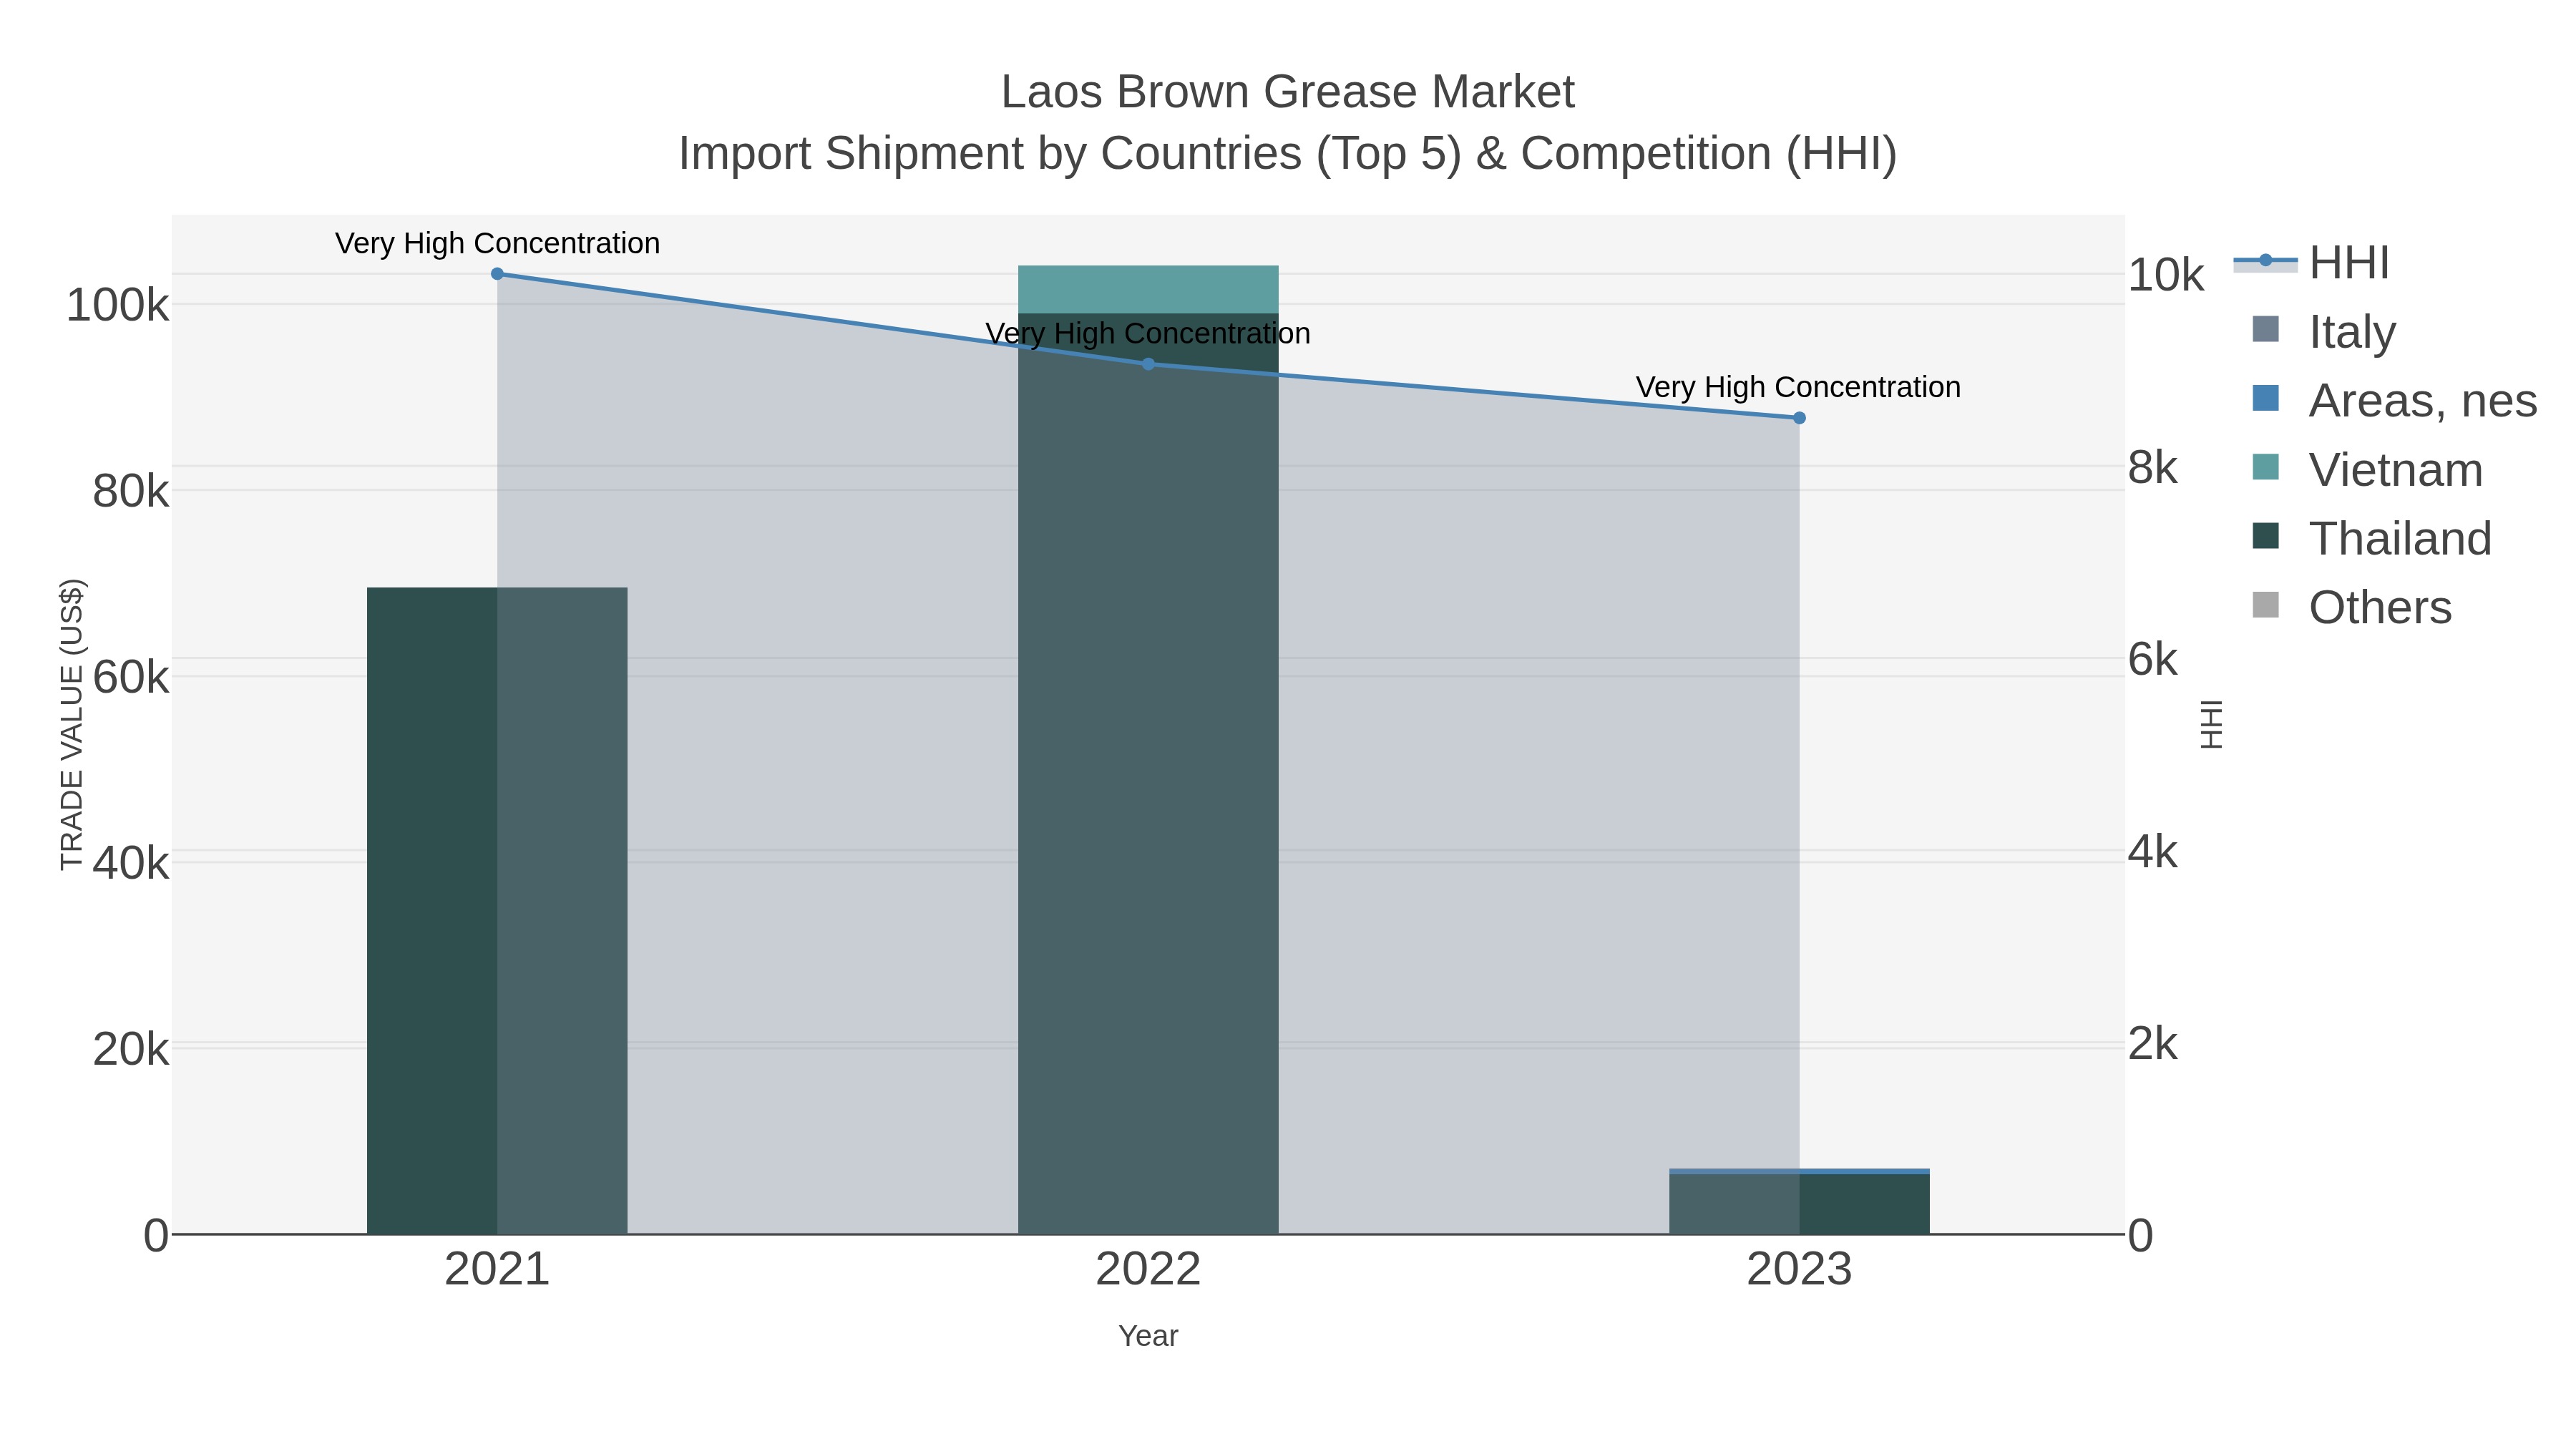Click the 40k trade value tick label
Image resolution: width=2576 pixels, height=1449 pixels.
130,863
